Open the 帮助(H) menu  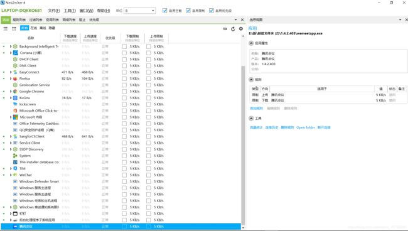pyautogui.click(x=104, y=11)
